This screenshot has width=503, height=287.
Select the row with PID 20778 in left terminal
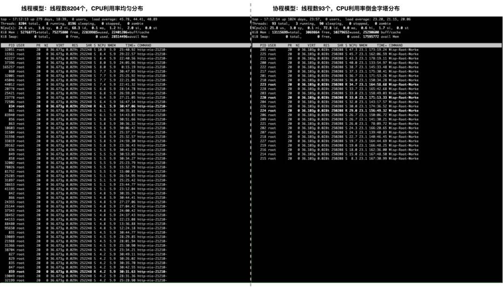point(86,89)
